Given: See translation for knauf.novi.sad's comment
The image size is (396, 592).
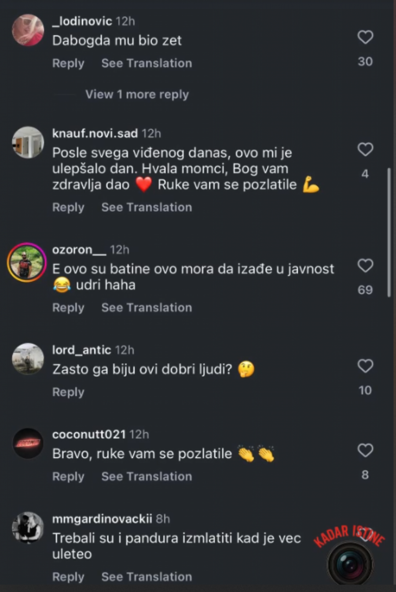Looking at the screenshot, I should 147,207.
